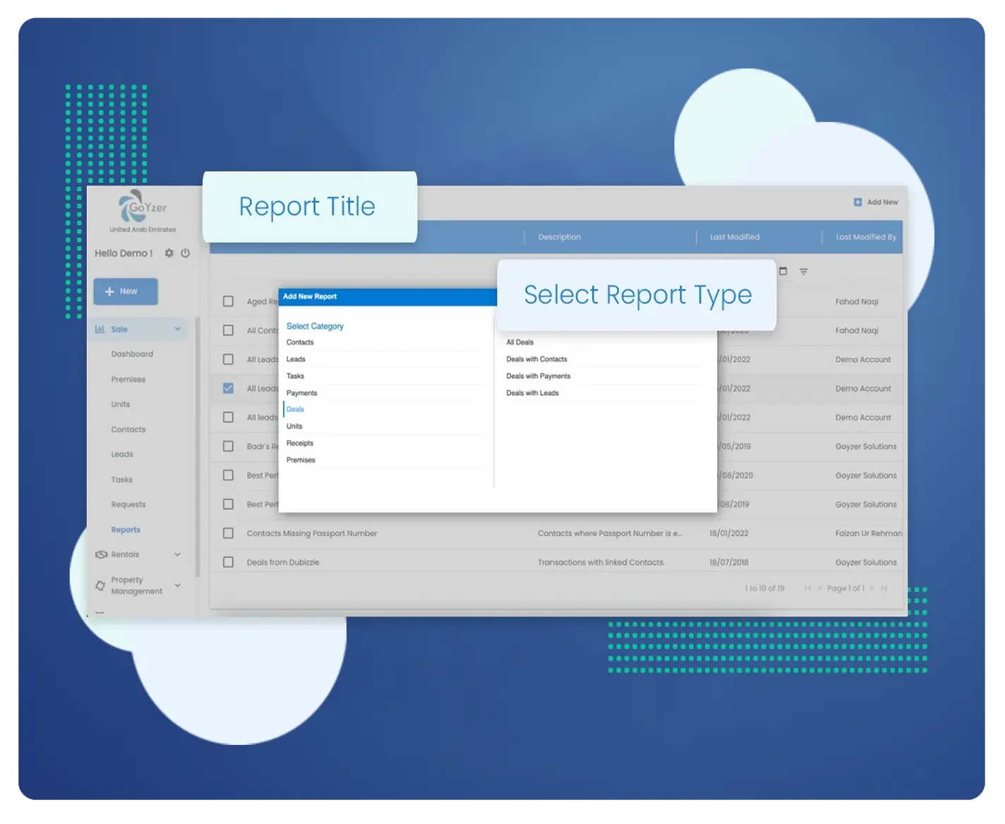Check the Deals from Dubizzle row checkbox
The image size is (1005, 824).
coord(228,562)
